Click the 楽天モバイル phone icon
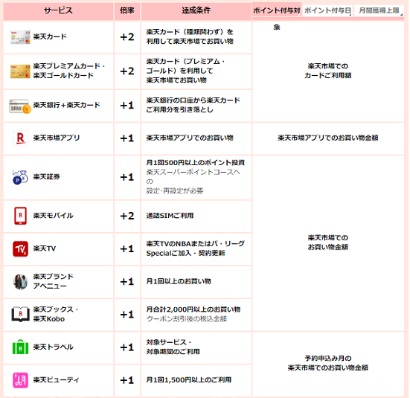Screen dimensions: 410x398 [x=20, y=216]
